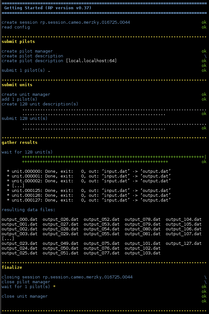Click the 'close unit manager' line
The image size is (209, 314).
click(x=25, y=296)
